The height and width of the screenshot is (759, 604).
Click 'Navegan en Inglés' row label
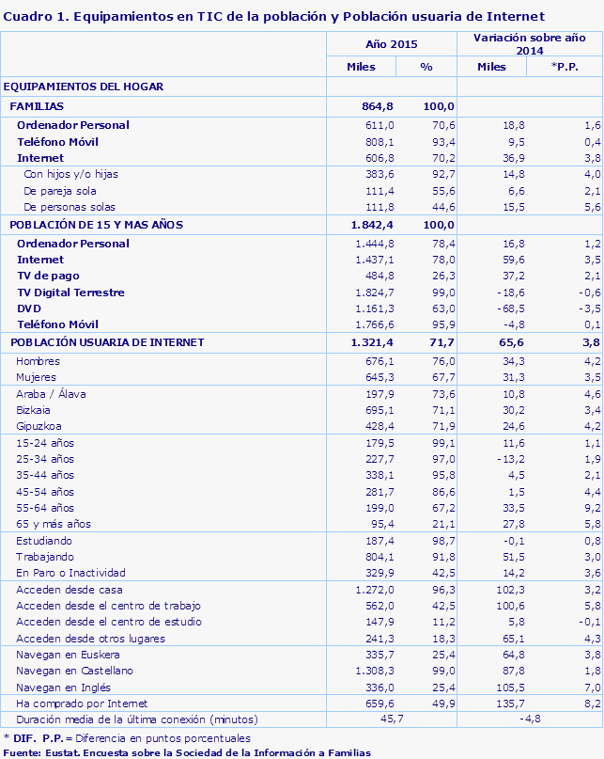coord(63,688)
